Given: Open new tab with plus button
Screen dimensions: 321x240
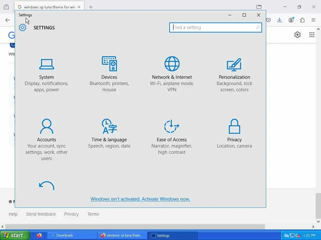Looking at the screenshot, I should point(91,7).
